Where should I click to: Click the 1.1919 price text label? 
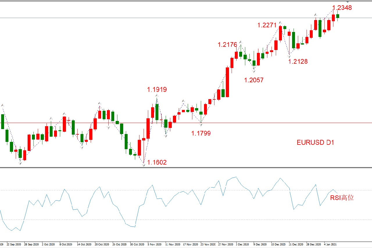[x=157, y=90]
